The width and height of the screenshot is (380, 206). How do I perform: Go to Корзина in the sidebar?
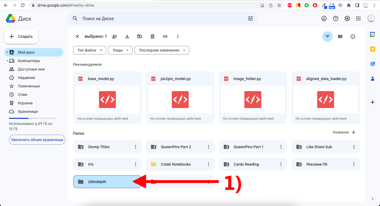(25, 103)
